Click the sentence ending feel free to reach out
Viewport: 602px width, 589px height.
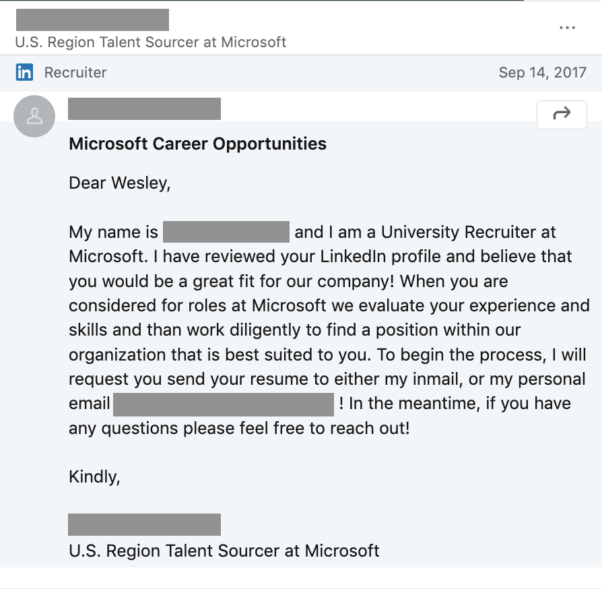click(239, 428)
